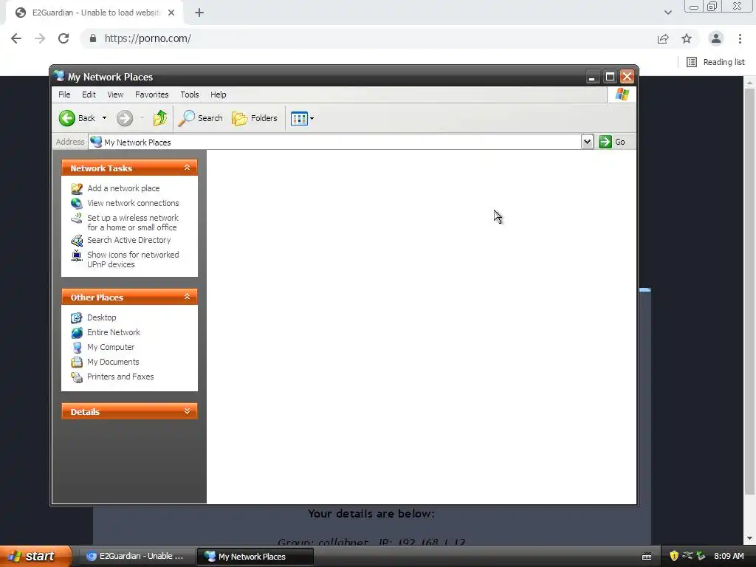Open the Views icon dropdown
This screenshot has height=567, width=756.
click(302, 118)
